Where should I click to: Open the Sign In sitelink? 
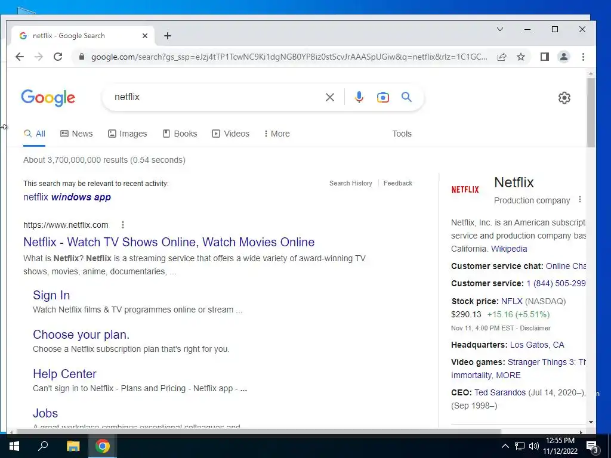tap(51, 295)
